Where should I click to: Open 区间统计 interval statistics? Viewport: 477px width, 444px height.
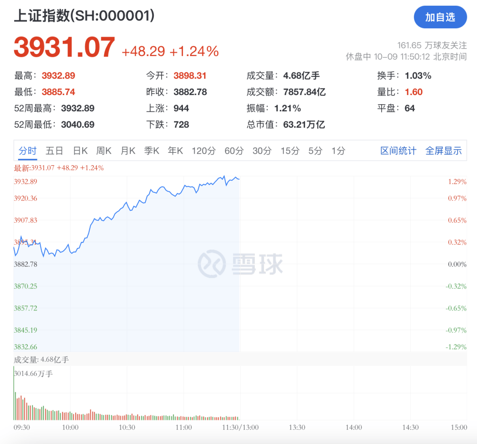tap(398, 151)
